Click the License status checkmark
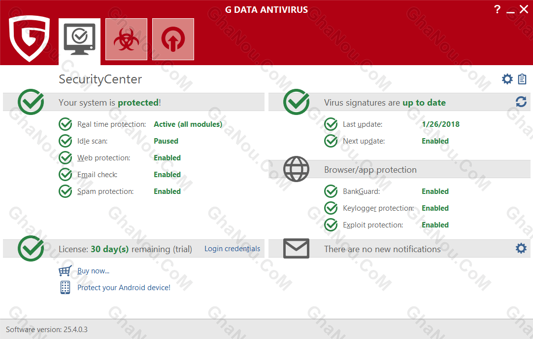 pos(31,248)
